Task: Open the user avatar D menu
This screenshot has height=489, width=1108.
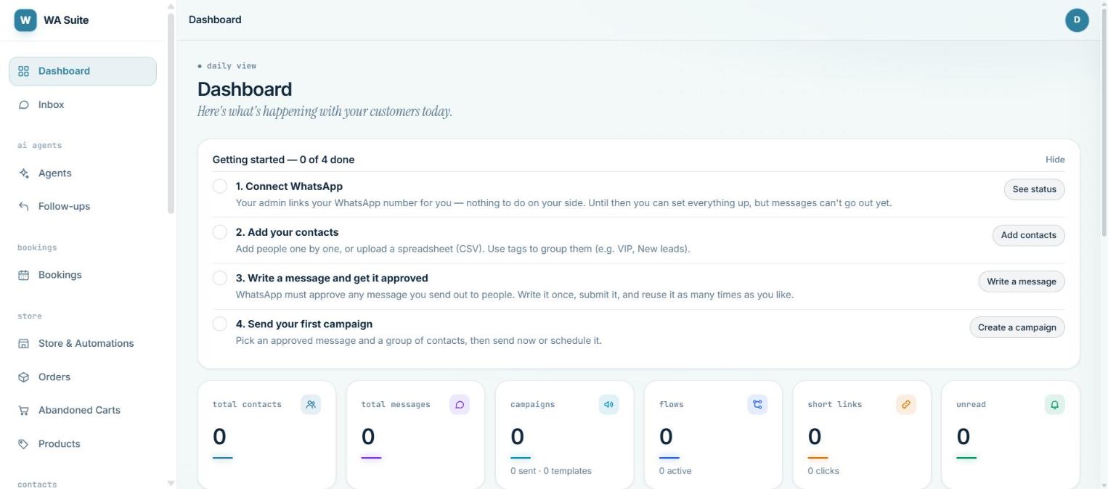Action: (1077, 20)
